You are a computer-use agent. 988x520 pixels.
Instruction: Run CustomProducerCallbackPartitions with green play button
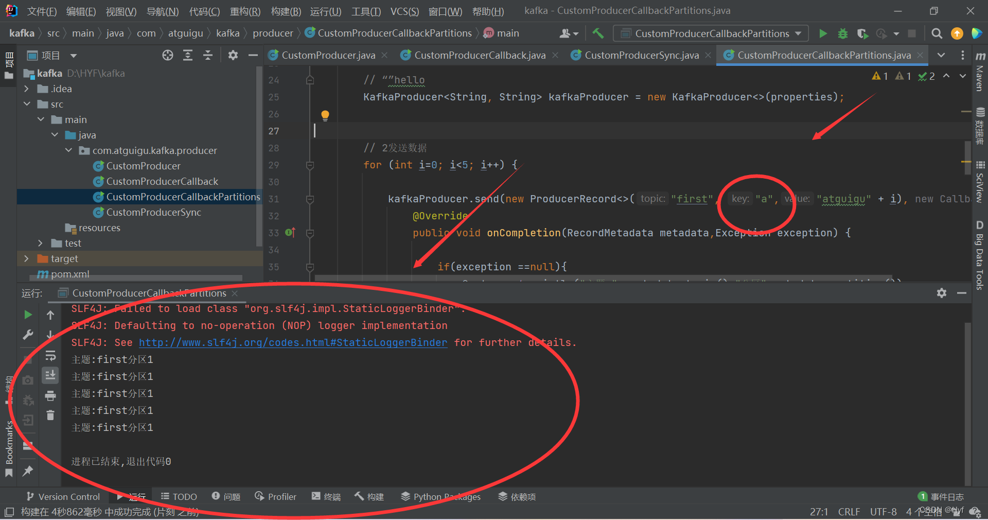tap(823, 33)
